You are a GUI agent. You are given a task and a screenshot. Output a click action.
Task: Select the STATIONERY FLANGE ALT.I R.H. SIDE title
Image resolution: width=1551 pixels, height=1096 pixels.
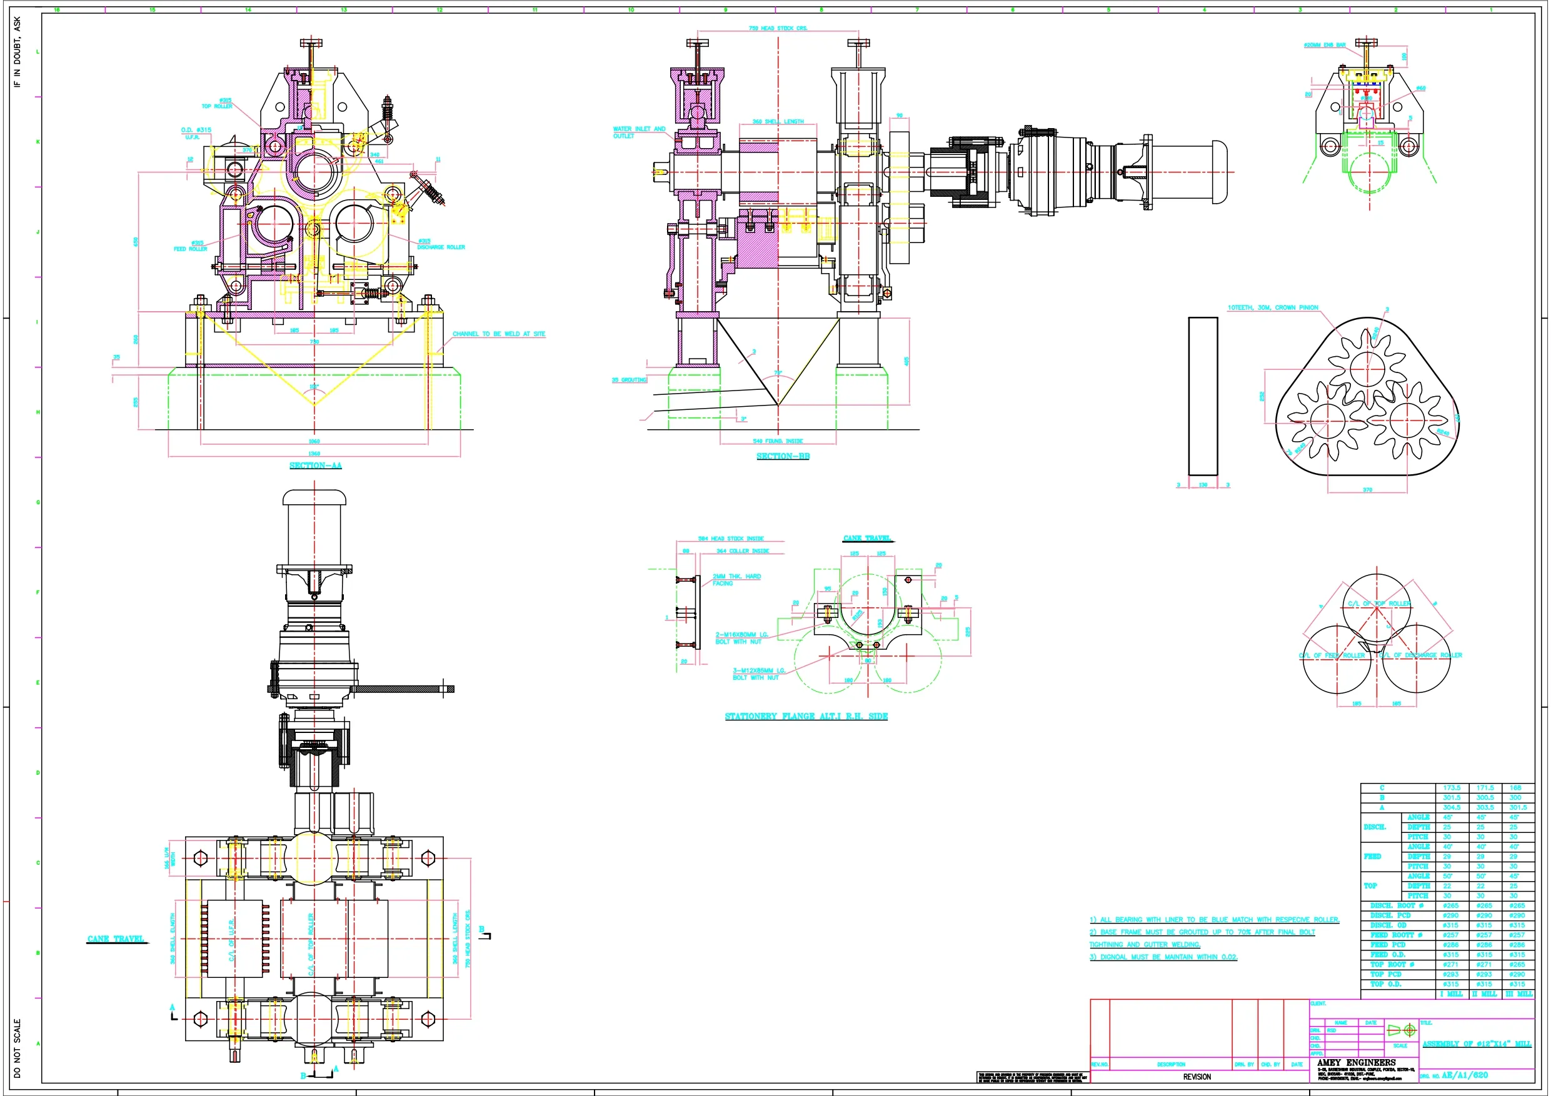tap(806, 716)
